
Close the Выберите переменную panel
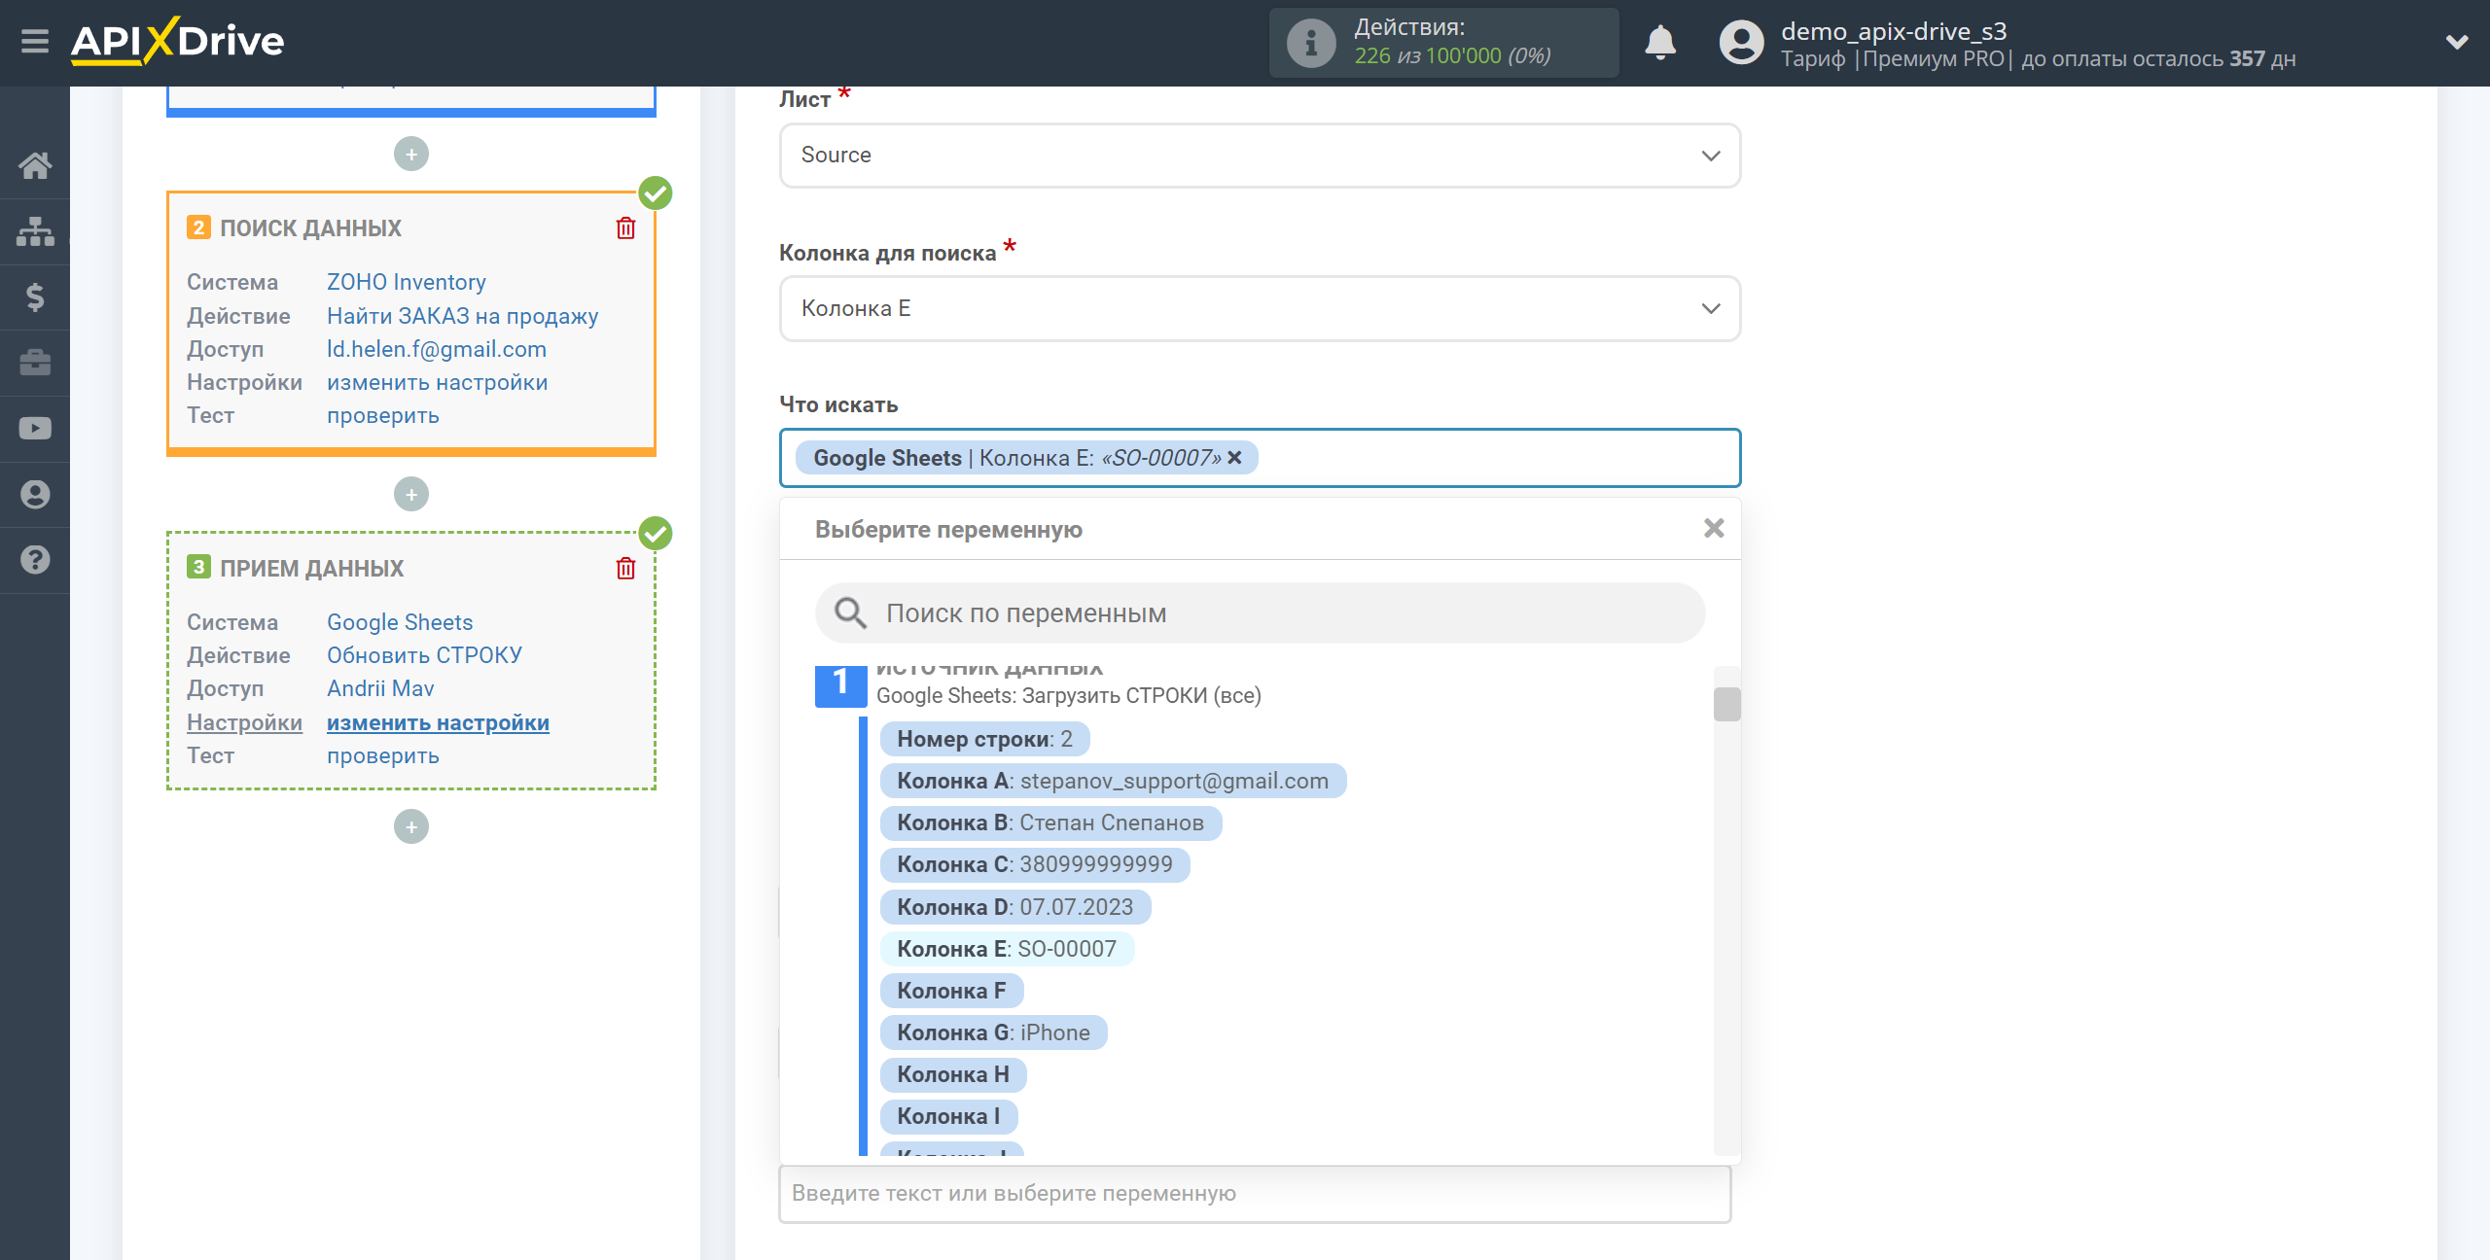(x=1714, y=528)
